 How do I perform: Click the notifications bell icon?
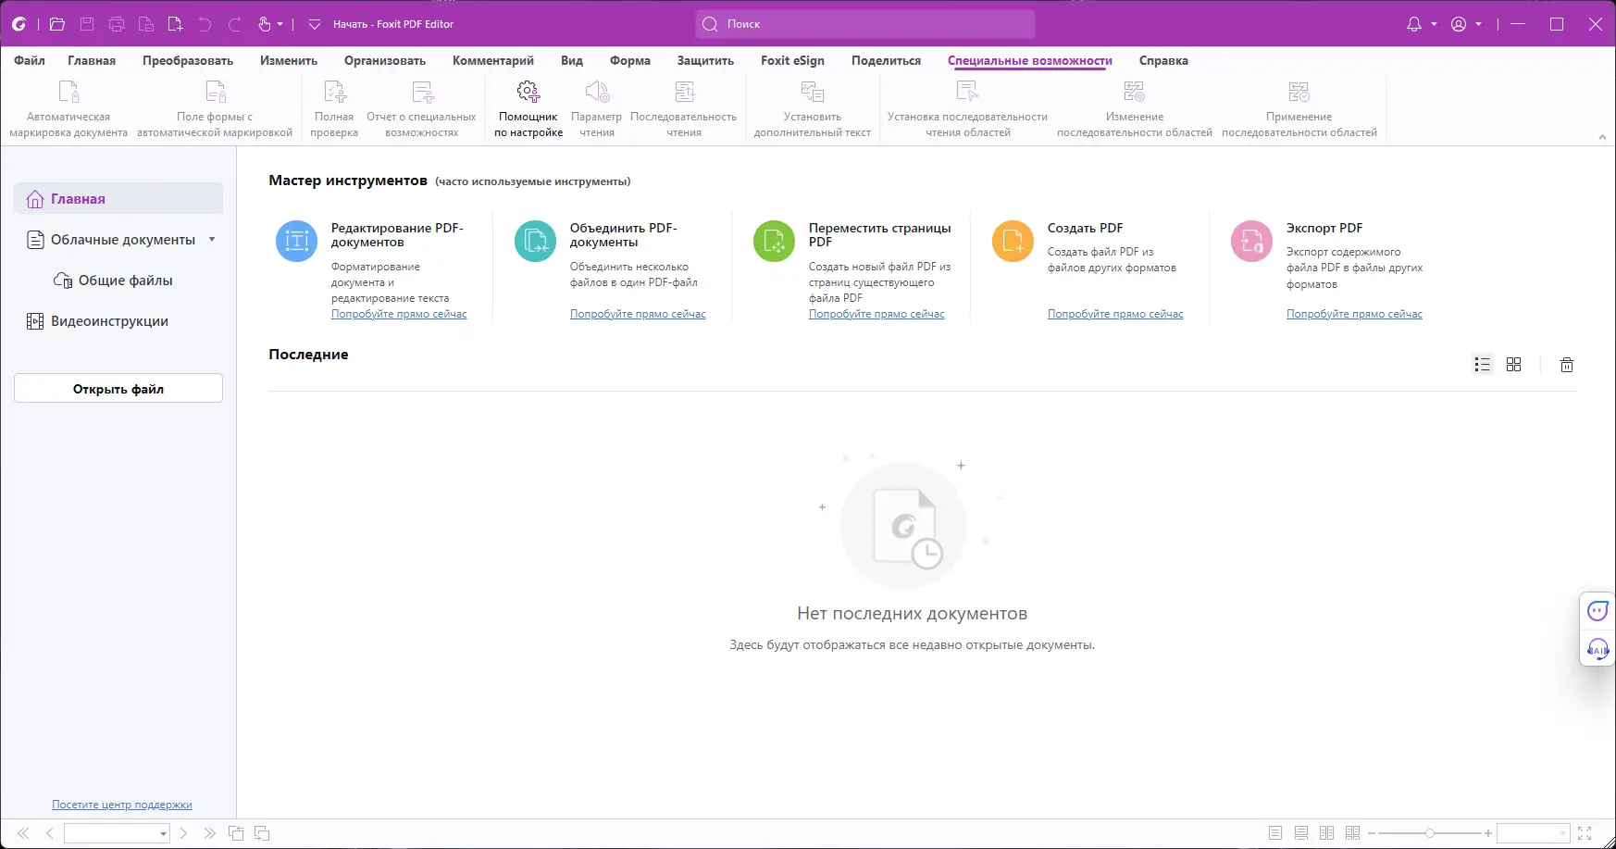(1414, 24)
